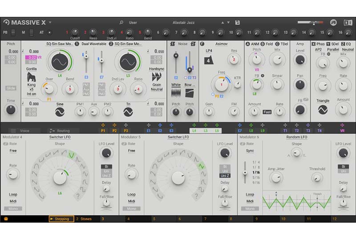Click the Hardsync icon in oscillator 2
The height and width of the screenshot is (240, 356).
coord(157,77)
